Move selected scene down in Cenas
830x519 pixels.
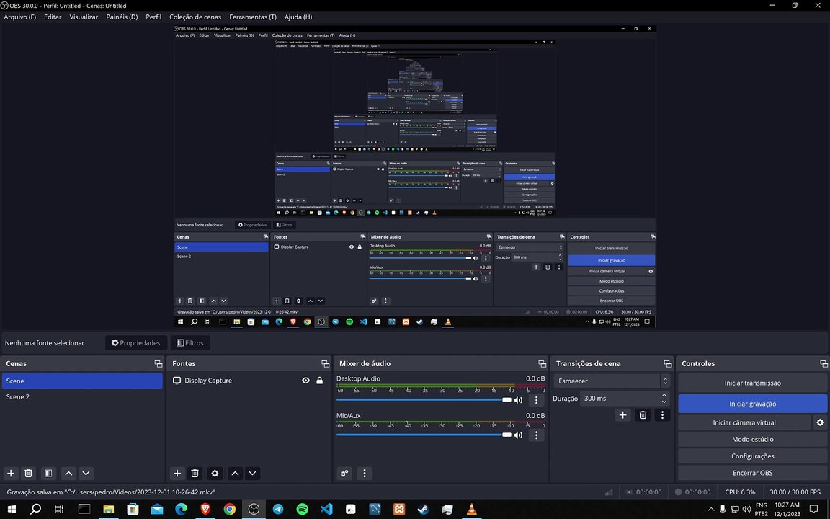[86, 473]
